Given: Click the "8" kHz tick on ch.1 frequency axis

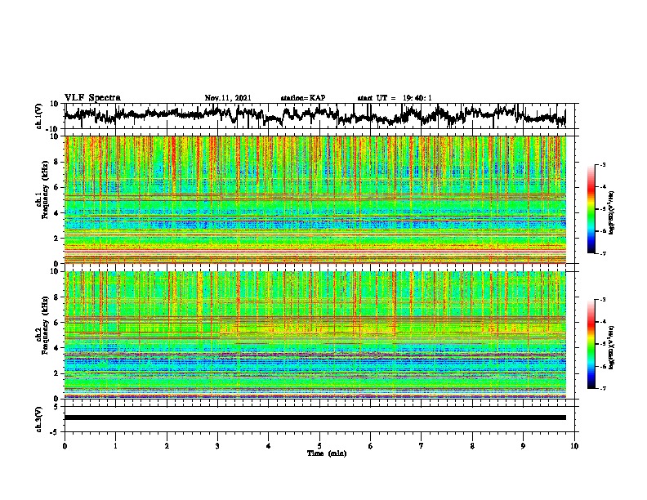Looking at the screenshot, I should point(56,162).
